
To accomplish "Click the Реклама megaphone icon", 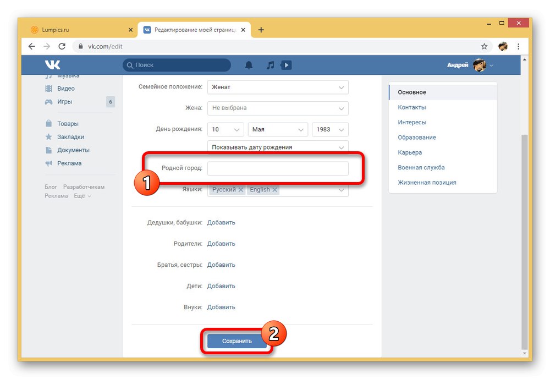I will pyautogui.click(x=48, y=163).
